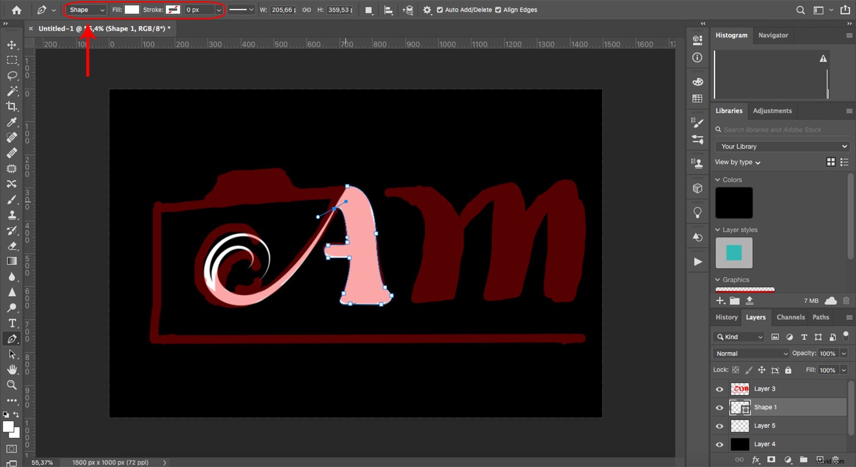Select the Eraser tool

tap(13, 246)
